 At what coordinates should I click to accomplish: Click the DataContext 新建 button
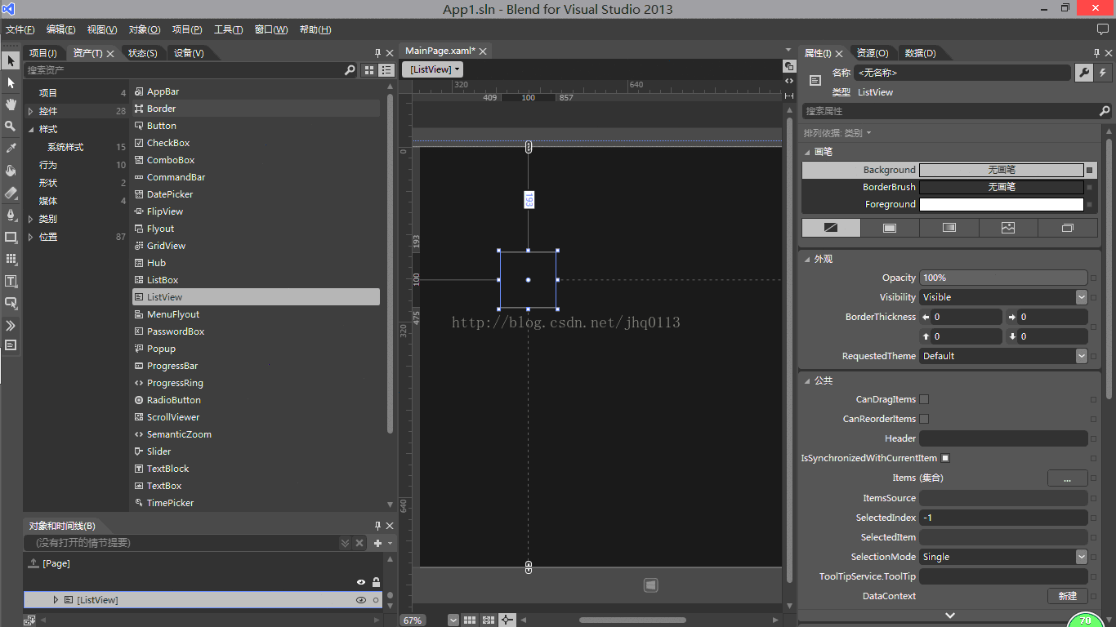[1067, 596]
